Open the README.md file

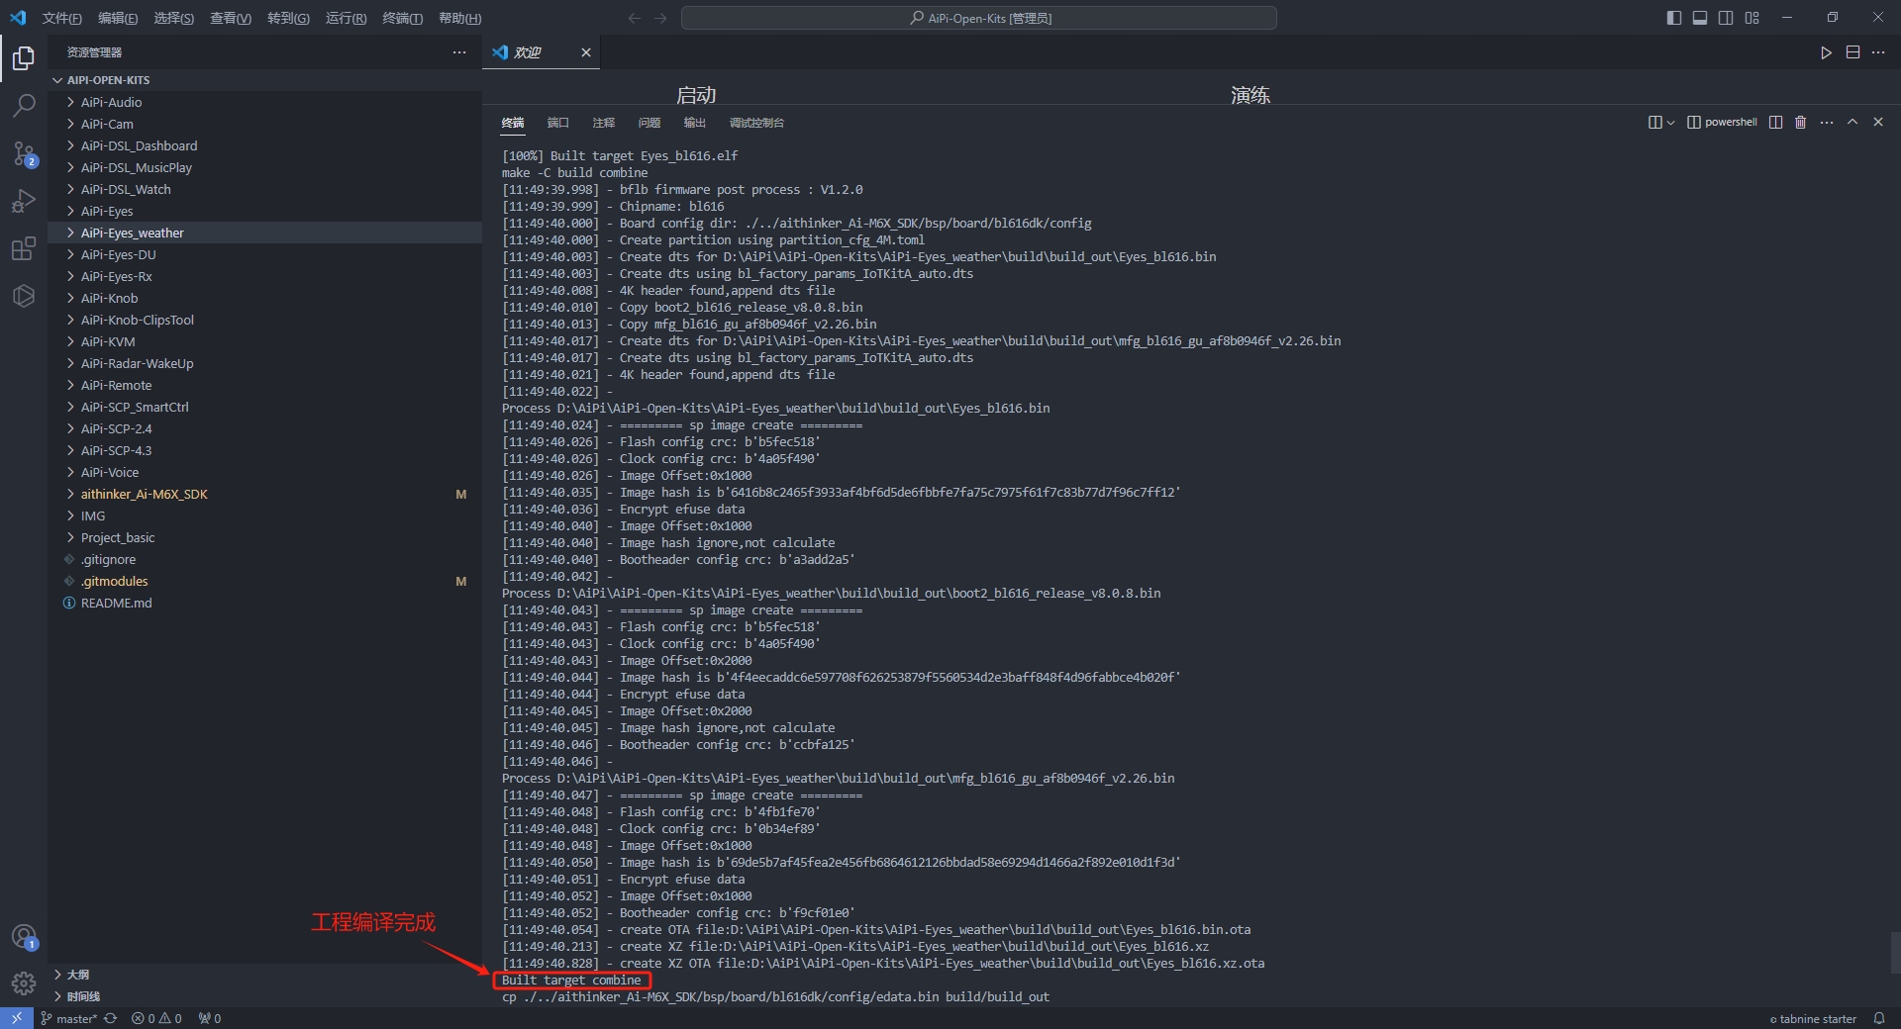click(265, 603)
